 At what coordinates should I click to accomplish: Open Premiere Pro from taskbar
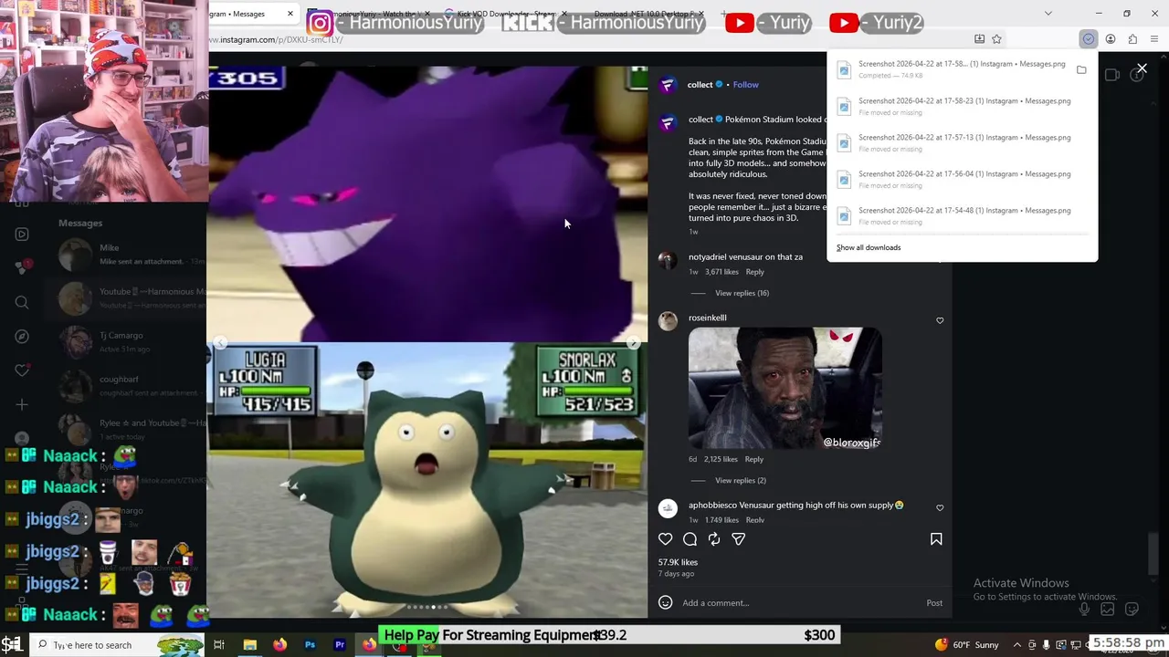click(x=340, y=645)
